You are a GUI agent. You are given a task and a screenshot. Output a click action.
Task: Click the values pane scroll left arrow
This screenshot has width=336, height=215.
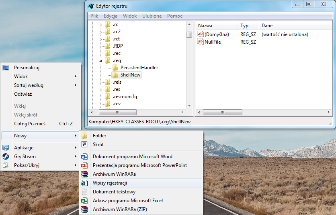(x=199, y=112)
